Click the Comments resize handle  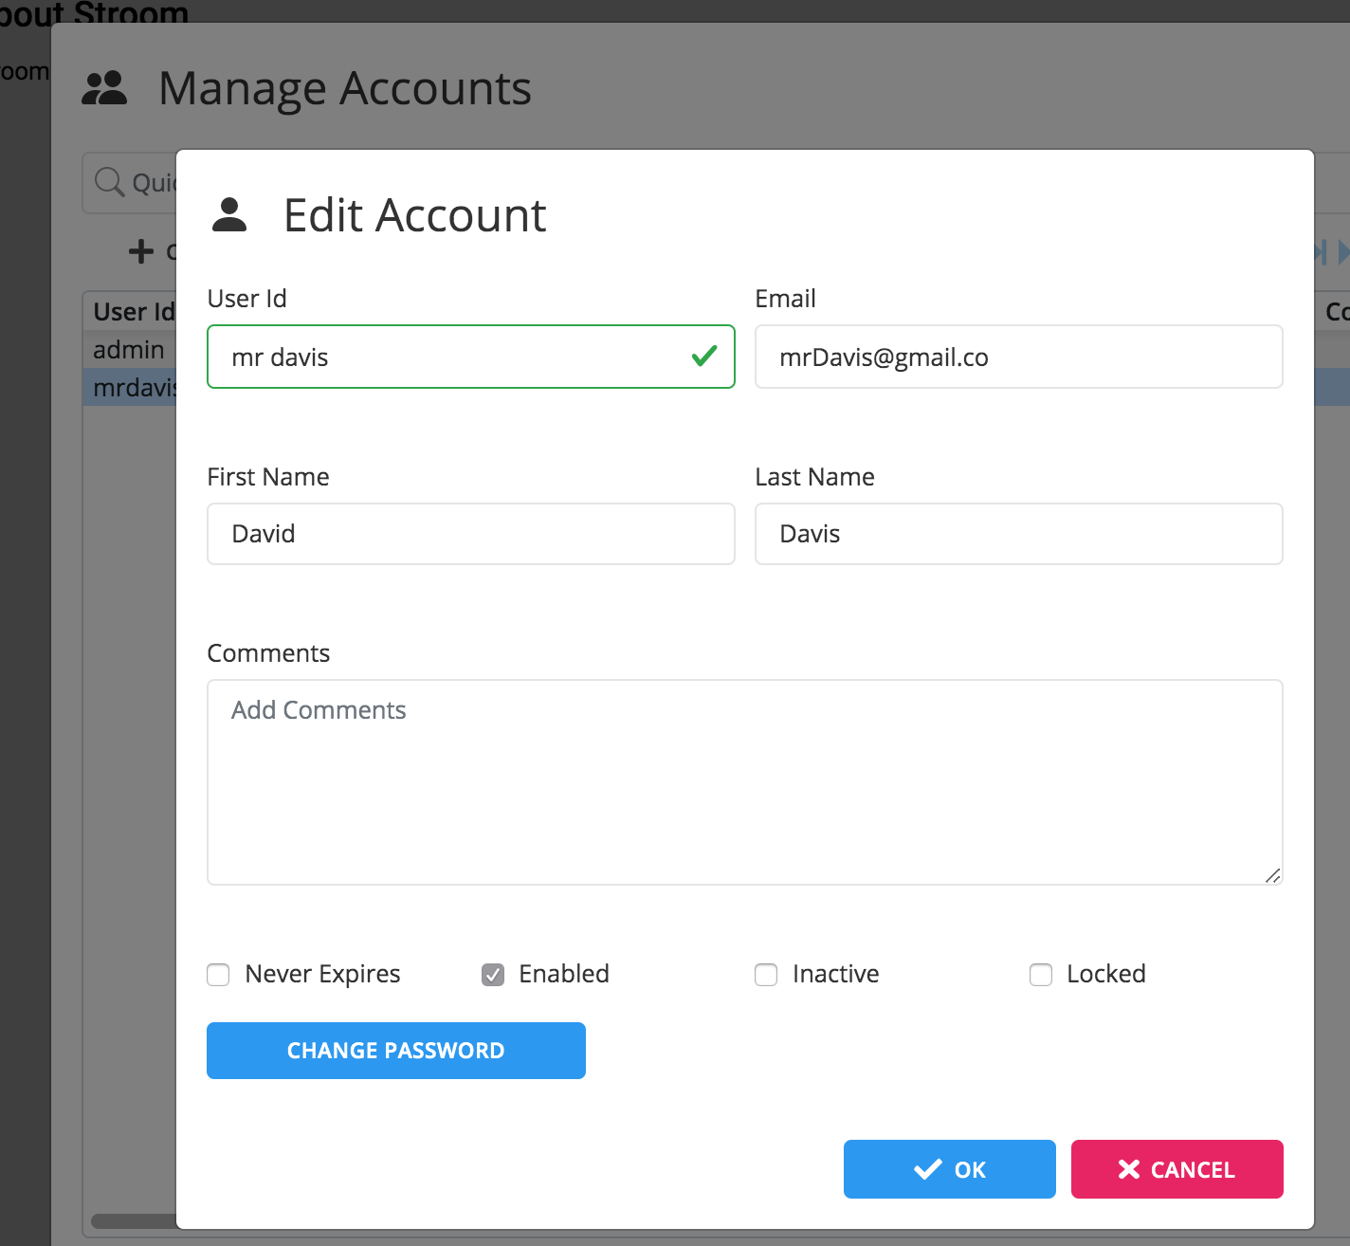point(1272,877)
